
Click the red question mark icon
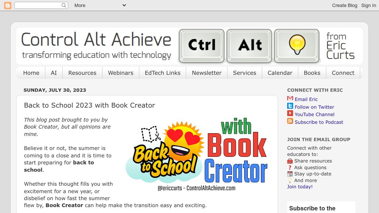290,168
